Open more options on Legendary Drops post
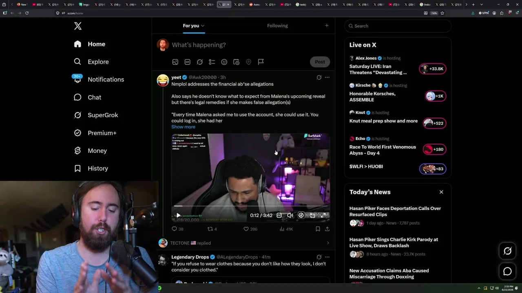 coord(327,257)
